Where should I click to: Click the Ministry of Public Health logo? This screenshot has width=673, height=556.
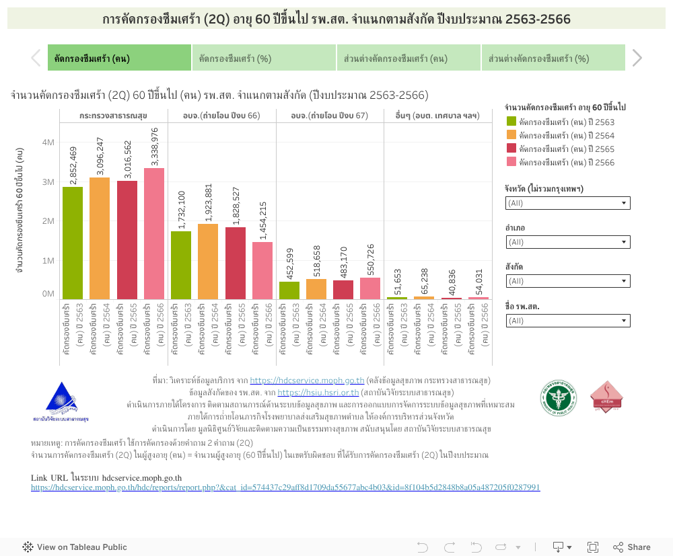coord(558,397)
